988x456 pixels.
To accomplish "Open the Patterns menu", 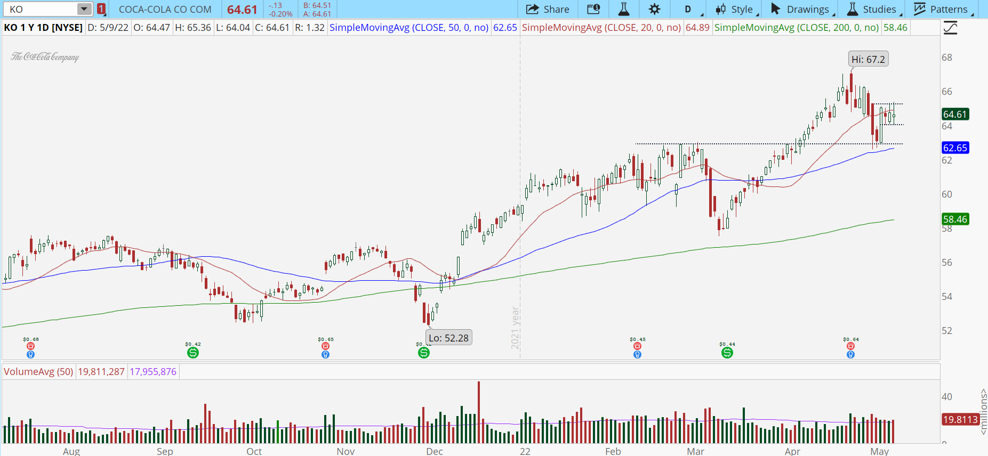I will [944, 9].
